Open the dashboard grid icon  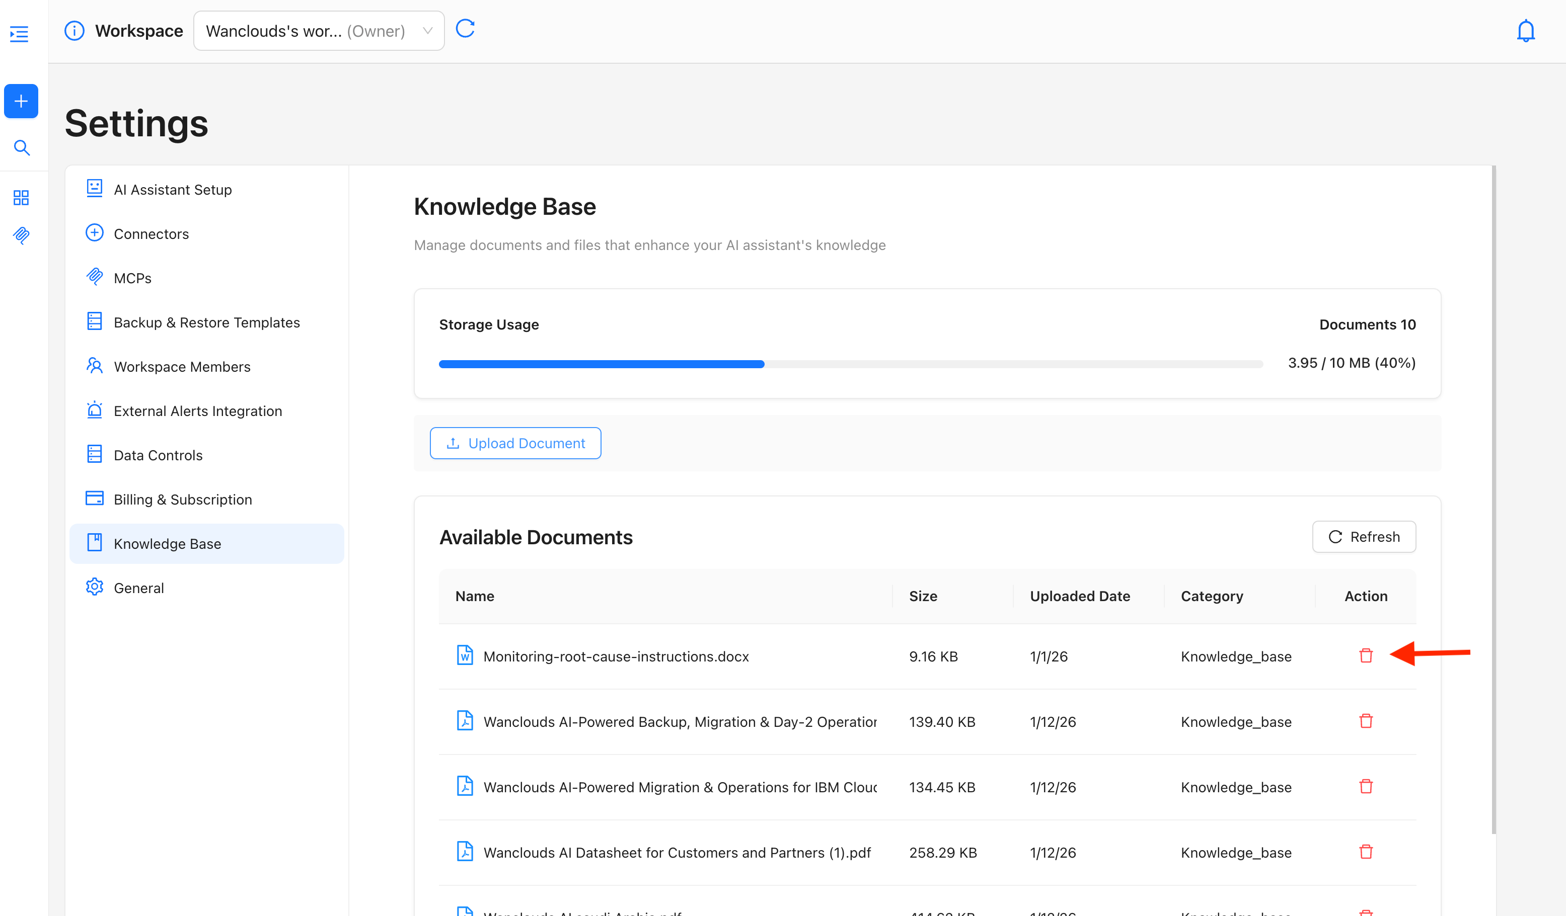point(21,198)
